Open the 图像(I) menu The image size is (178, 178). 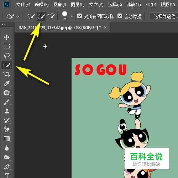tap(59, 5)
